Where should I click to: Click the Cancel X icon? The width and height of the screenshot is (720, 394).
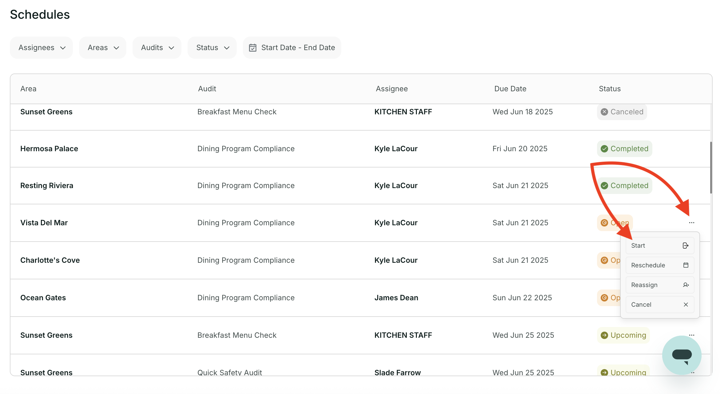point(686,305)
